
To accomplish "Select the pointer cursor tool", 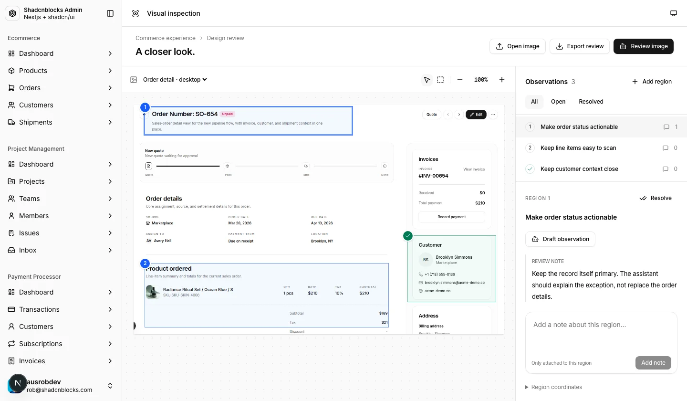I will pos(427,80).
